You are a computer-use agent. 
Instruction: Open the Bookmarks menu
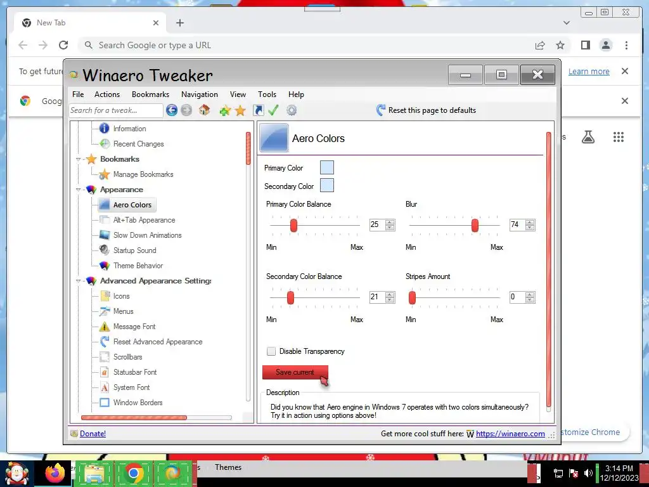pyautogui.click(x=150, y=94)
